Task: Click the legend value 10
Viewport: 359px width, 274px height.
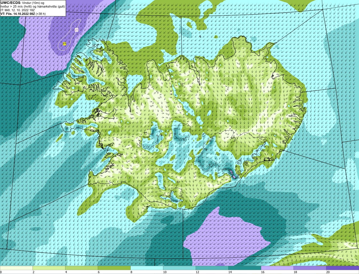Action: point(165,272)
